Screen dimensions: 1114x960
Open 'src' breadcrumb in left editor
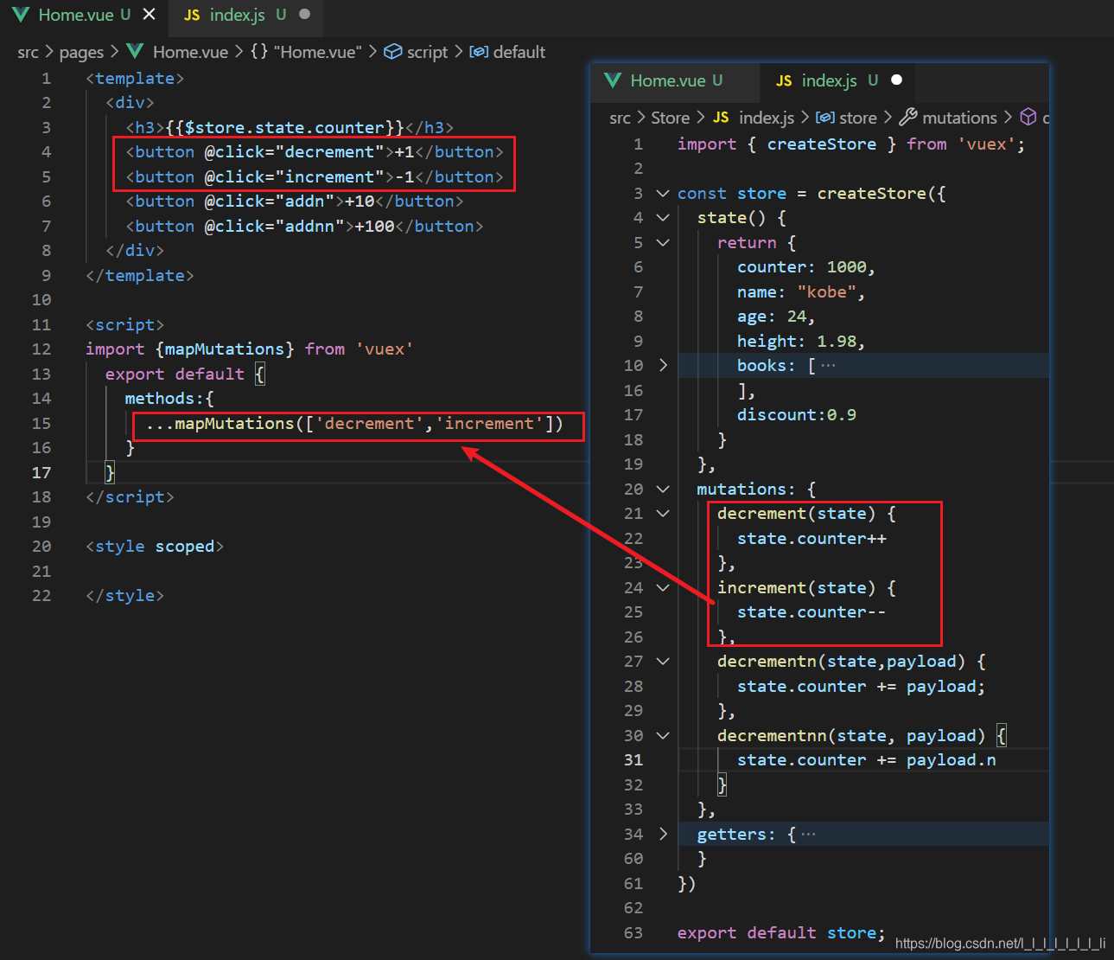click(28, 52)
